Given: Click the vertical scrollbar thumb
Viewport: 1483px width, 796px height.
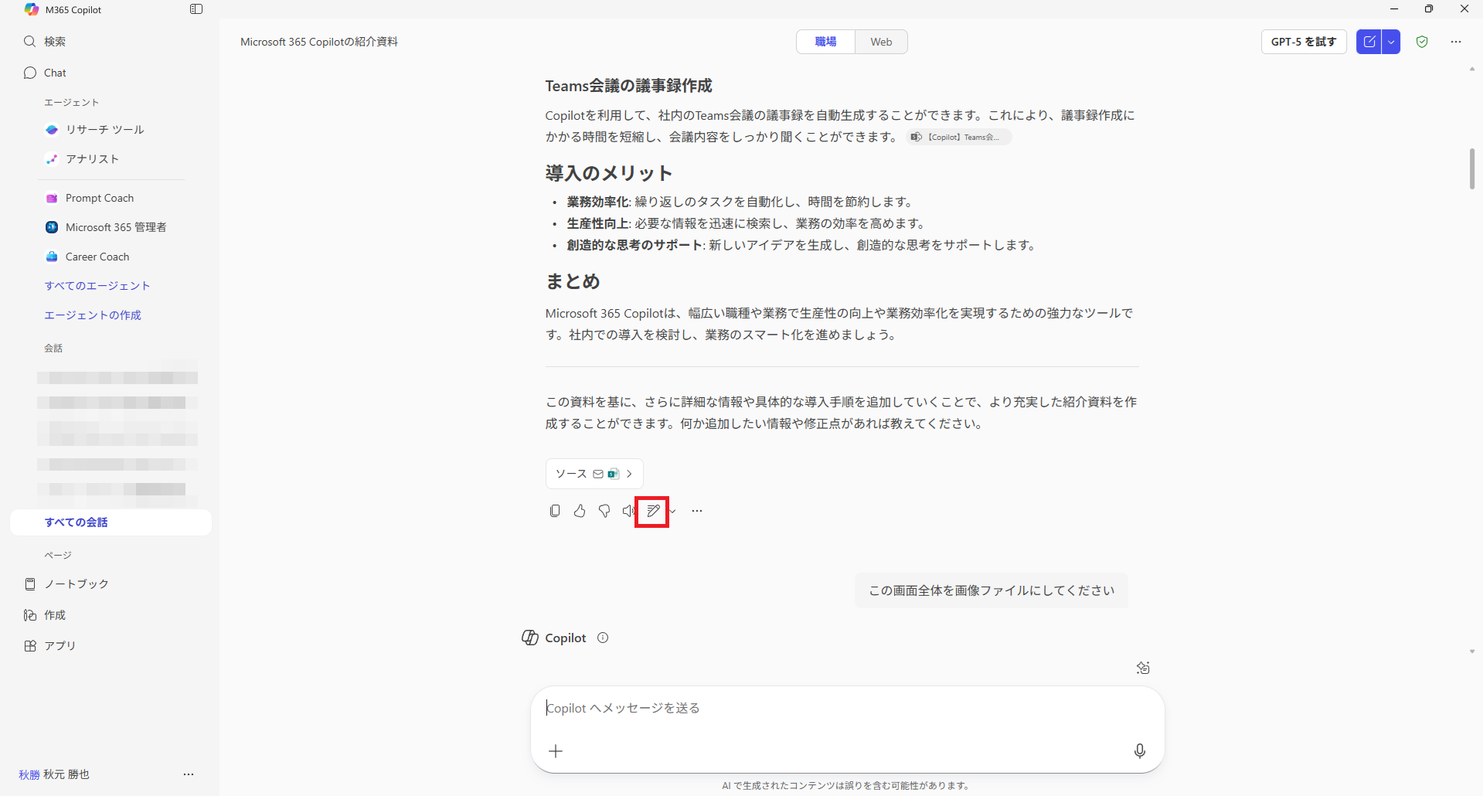Looking at the screenshot, I should (x=1472, y=168).
